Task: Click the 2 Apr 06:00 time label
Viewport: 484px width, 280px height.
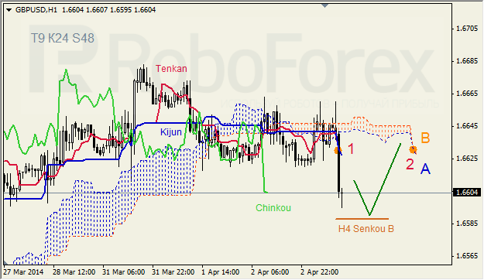Action: tap(270, 272)
